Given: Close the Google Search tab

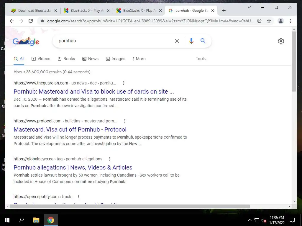Looking at the screenshot, I should (213, 11).
